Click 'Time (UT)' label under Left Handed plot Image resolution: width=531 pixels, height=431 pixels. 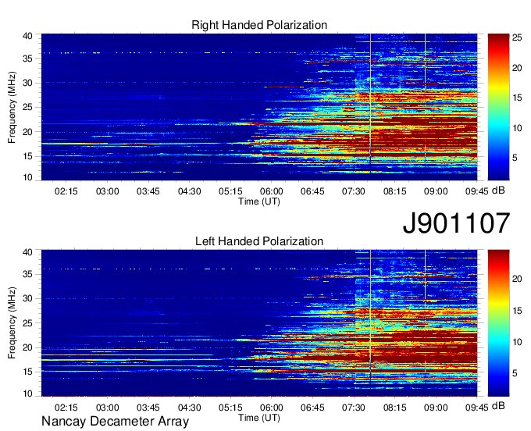(x=259, y=418)
